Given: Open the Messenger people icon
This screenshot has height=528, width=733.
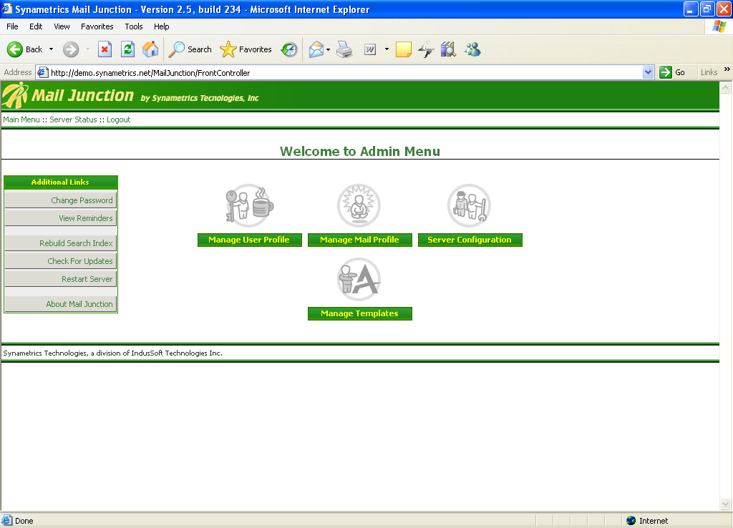Looking at the screenshot, I should coord(472,49).
